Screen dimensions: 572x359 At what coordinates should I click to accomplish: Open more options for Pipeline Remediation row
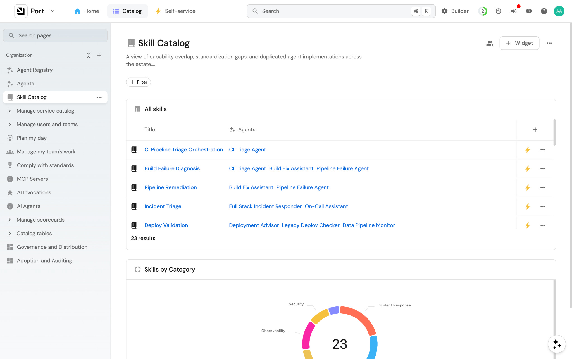pyautogui.click(x=543, y=187)
